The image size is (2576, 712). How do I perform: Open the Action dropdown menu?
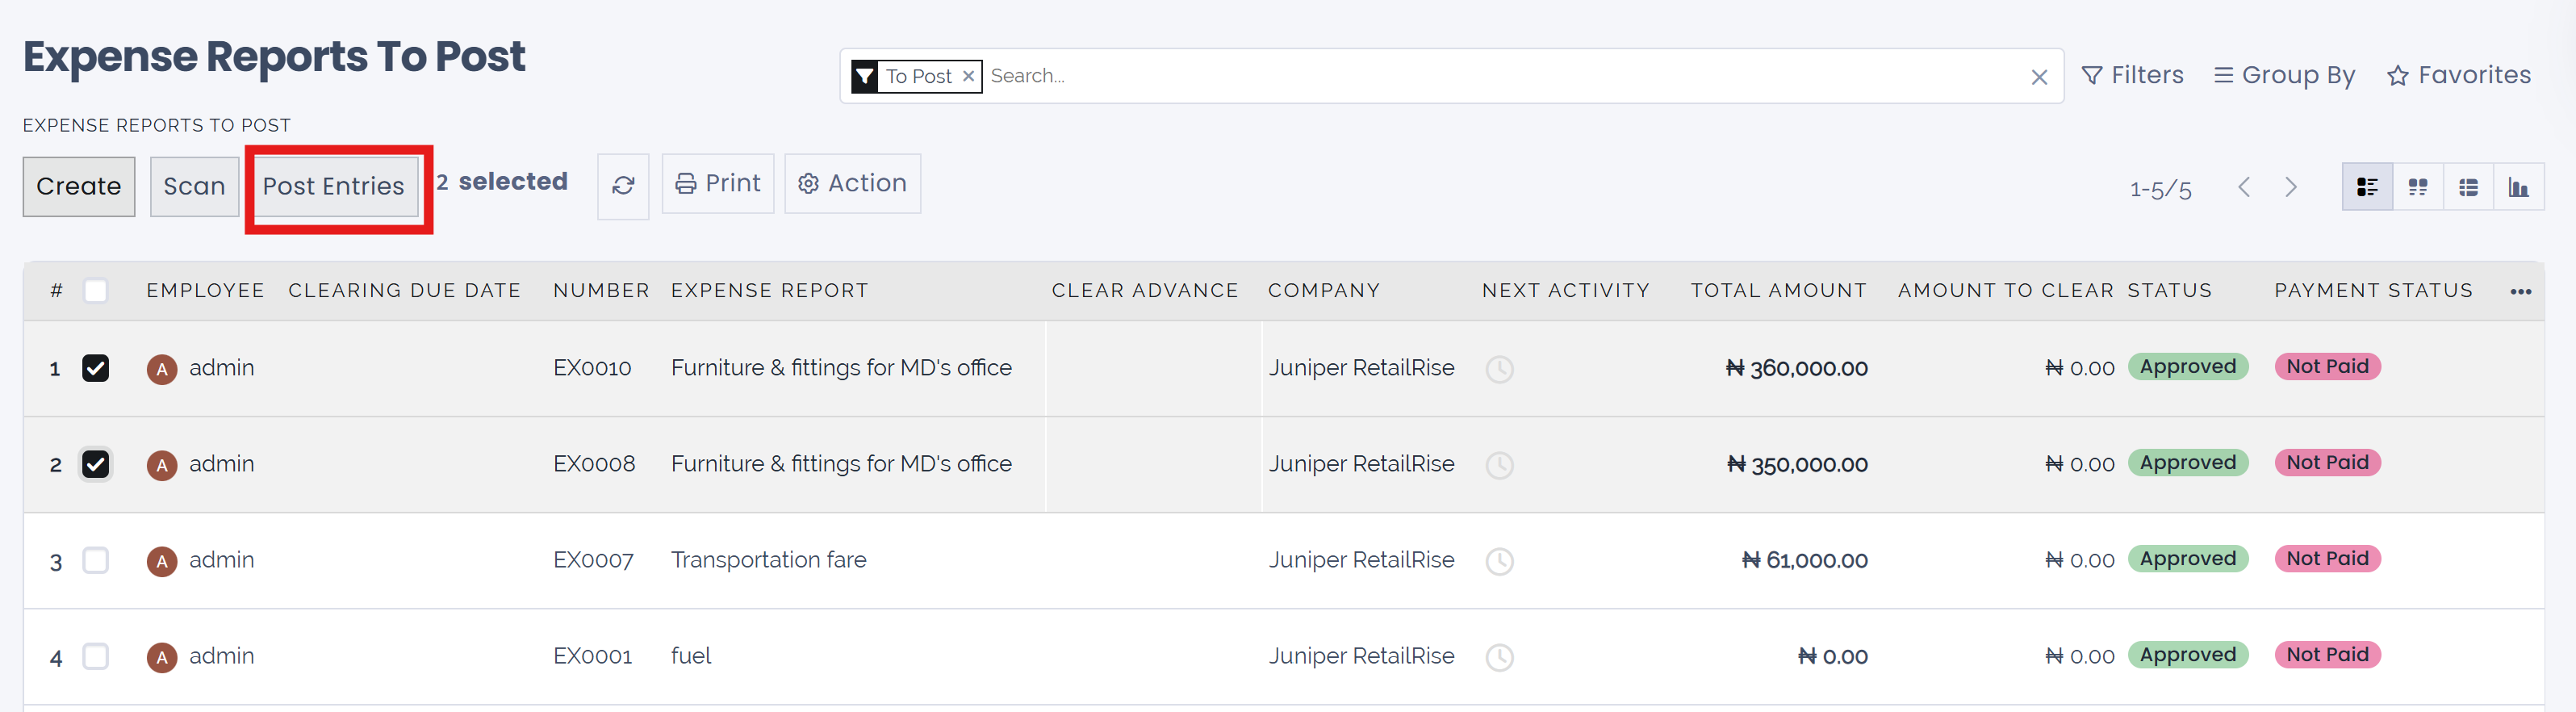[852, 183]
